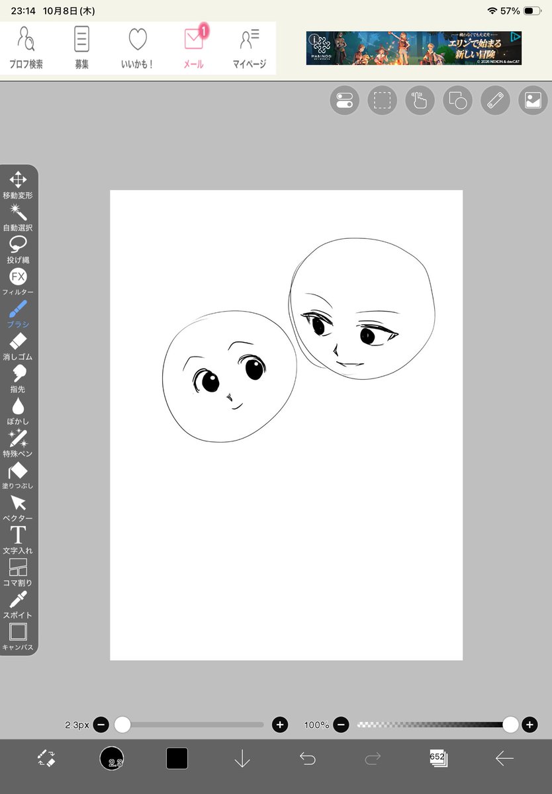Open the 募集 tab

point(82,48)
